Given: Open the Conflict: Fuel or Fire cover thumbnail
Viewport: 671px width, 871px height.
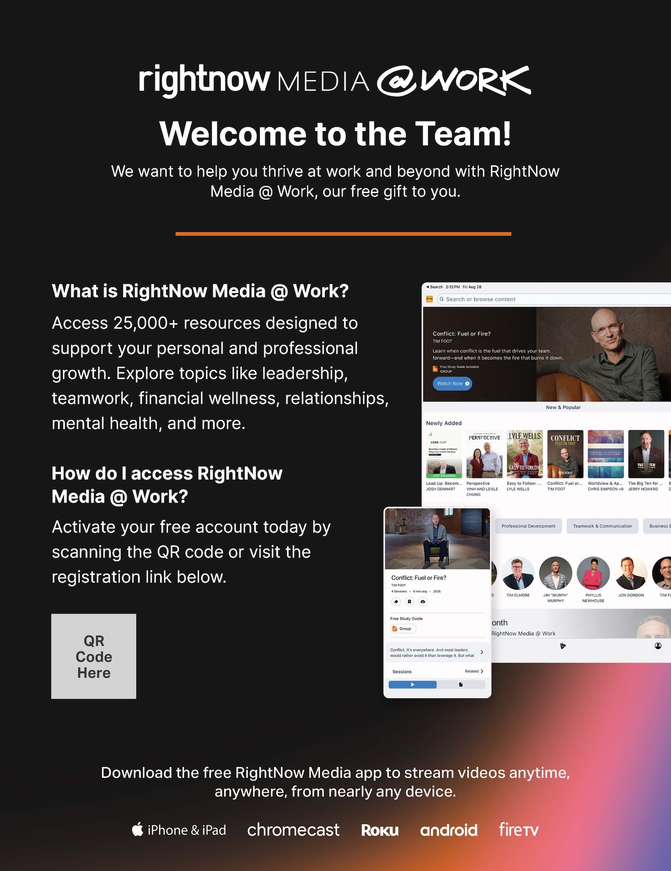Looking at the screenshot, I should [565, 454].
